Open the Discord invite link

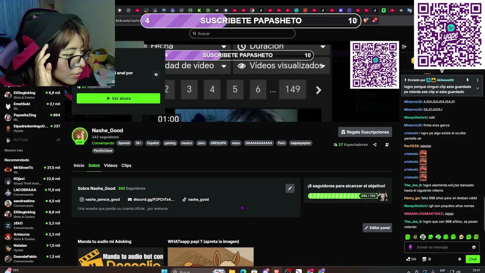(x=151, y=199)
